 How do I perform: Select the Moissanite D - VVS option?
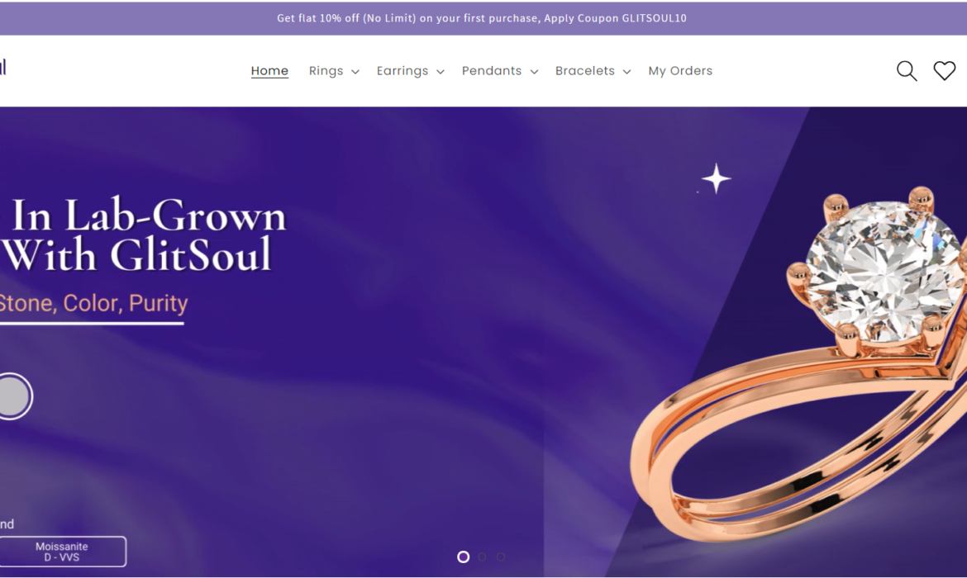(x=62, y=552)
